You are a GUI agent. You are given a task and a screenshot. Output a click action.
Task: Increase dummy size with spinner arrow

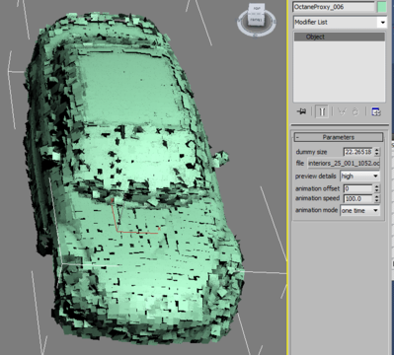tap(376, 150)
